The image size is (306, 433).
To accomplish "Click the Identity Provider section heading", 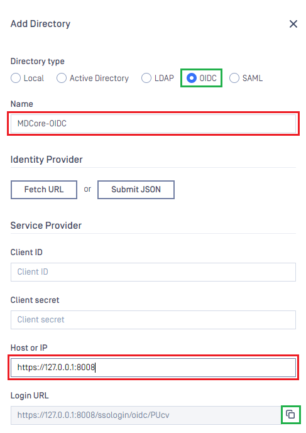I will coord(46,160).
